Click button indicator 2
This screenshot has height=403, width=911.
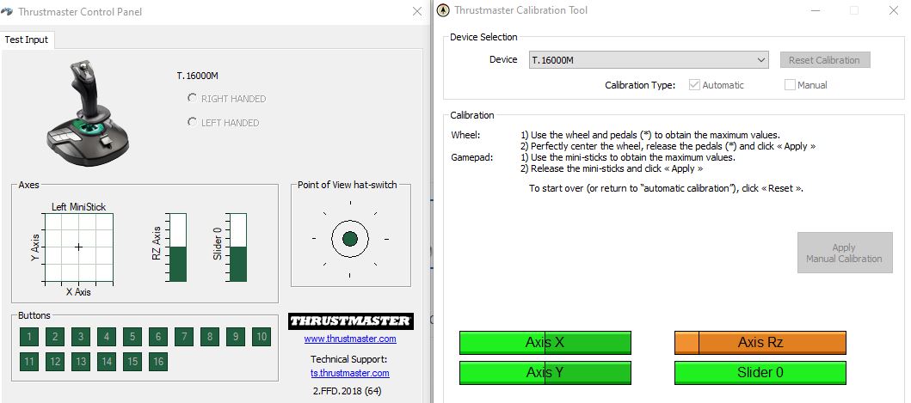click(x=54, y=336)
